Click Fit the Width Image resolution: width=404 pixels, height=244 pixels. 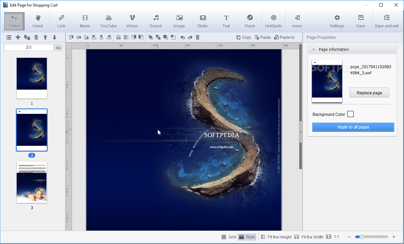pyautogui.click(x=309, y=237)
